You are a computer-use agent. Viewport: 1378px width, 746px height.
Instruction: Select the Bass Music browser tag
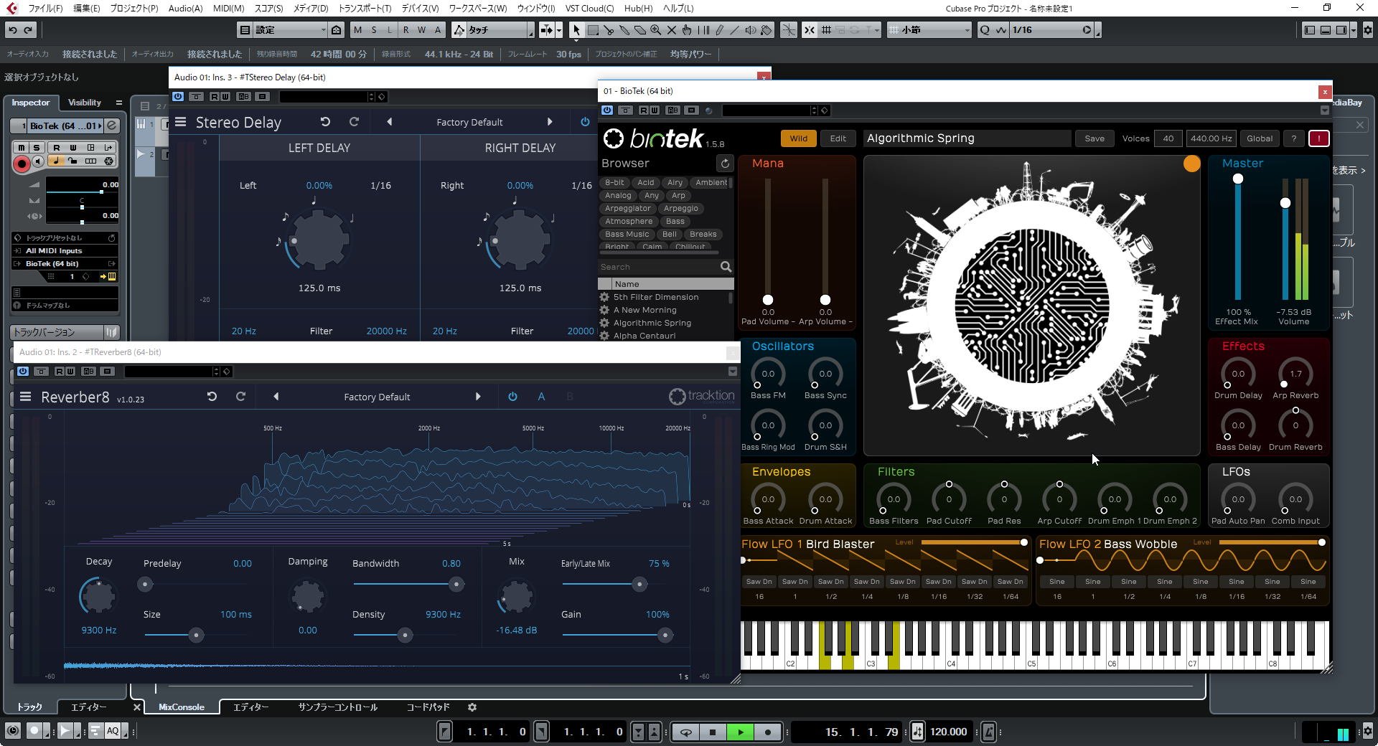(627, 235)
